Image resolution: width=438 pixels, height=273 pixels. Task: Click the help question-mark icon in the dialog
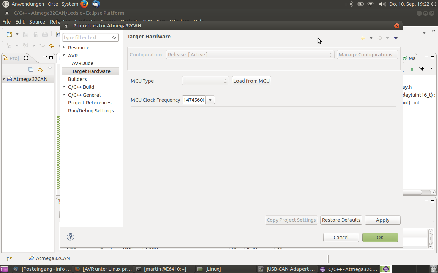pyautogui.click(x=70, y=236)
